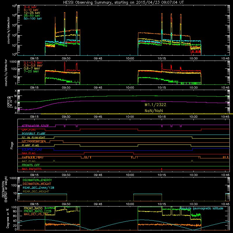Screen dimensions: 233x233
Task: Click the M class tick on GOES axis
Action: tap(15, 96)
